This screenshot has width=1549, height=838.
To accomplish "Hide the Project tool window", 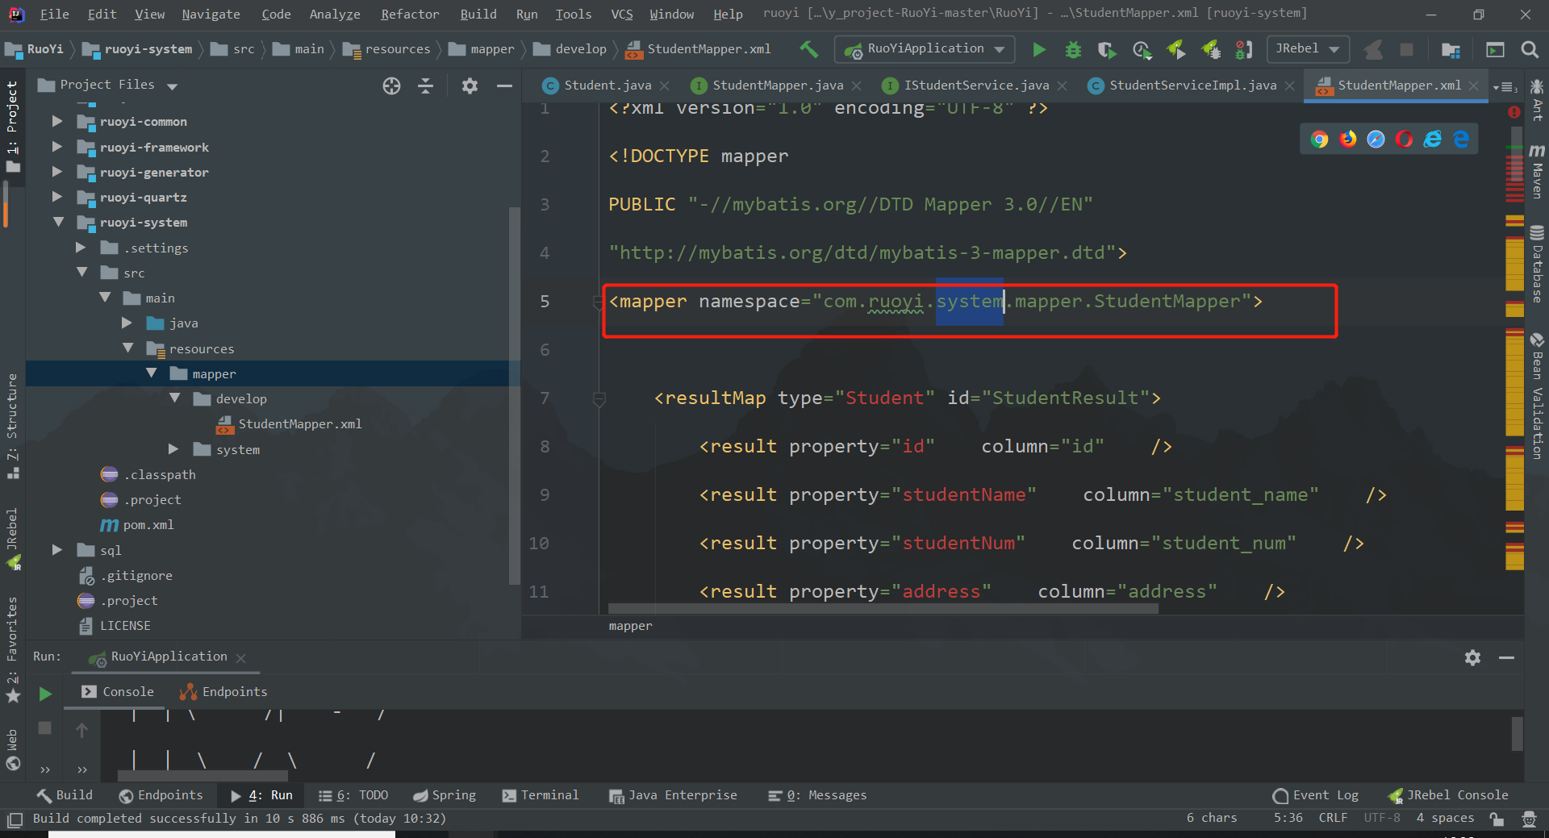I will [x=504, y=85].
